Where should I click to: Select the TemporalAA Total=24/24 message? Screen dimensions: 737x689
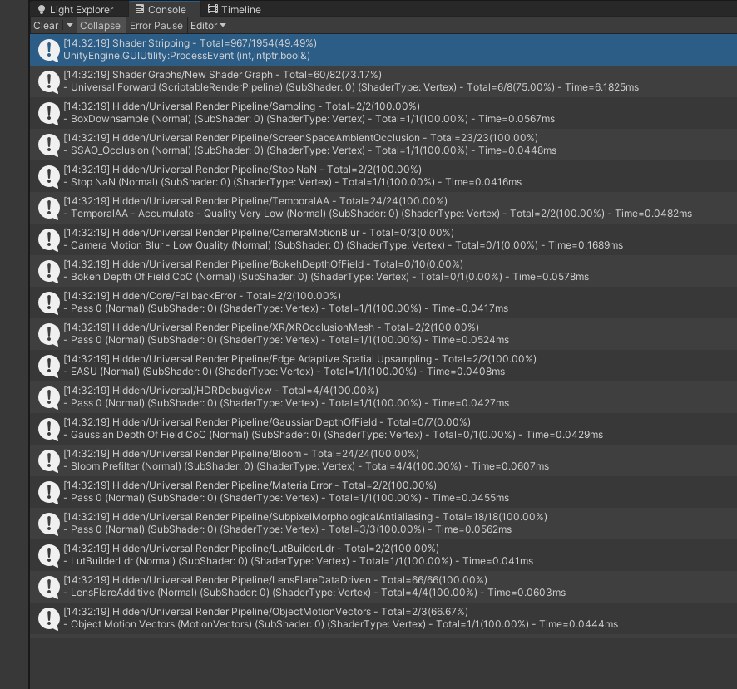coord(383,208)
